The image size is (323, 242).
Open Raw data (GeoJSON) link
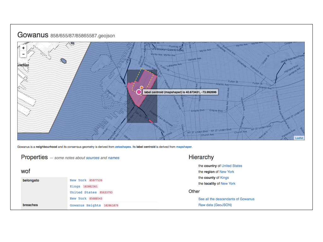click(215, 205)
